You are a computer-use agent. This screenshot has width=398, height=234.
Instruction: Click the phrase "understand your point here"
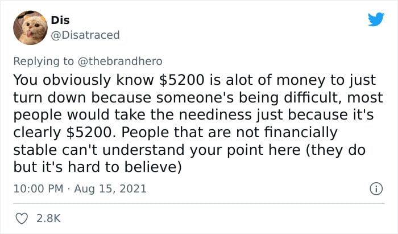tap(201, 150)
